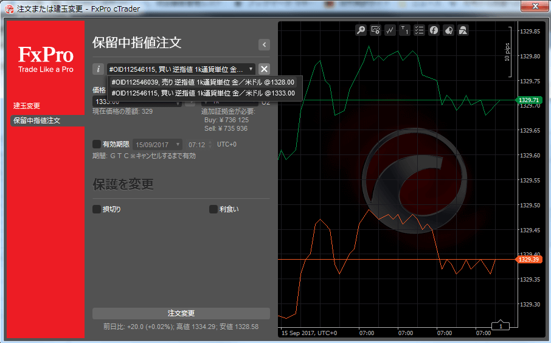Click the 07:12 expiry time stepper
Viewport: 551px width, 343px height.
pyautogui.click(x=210, y=145)
